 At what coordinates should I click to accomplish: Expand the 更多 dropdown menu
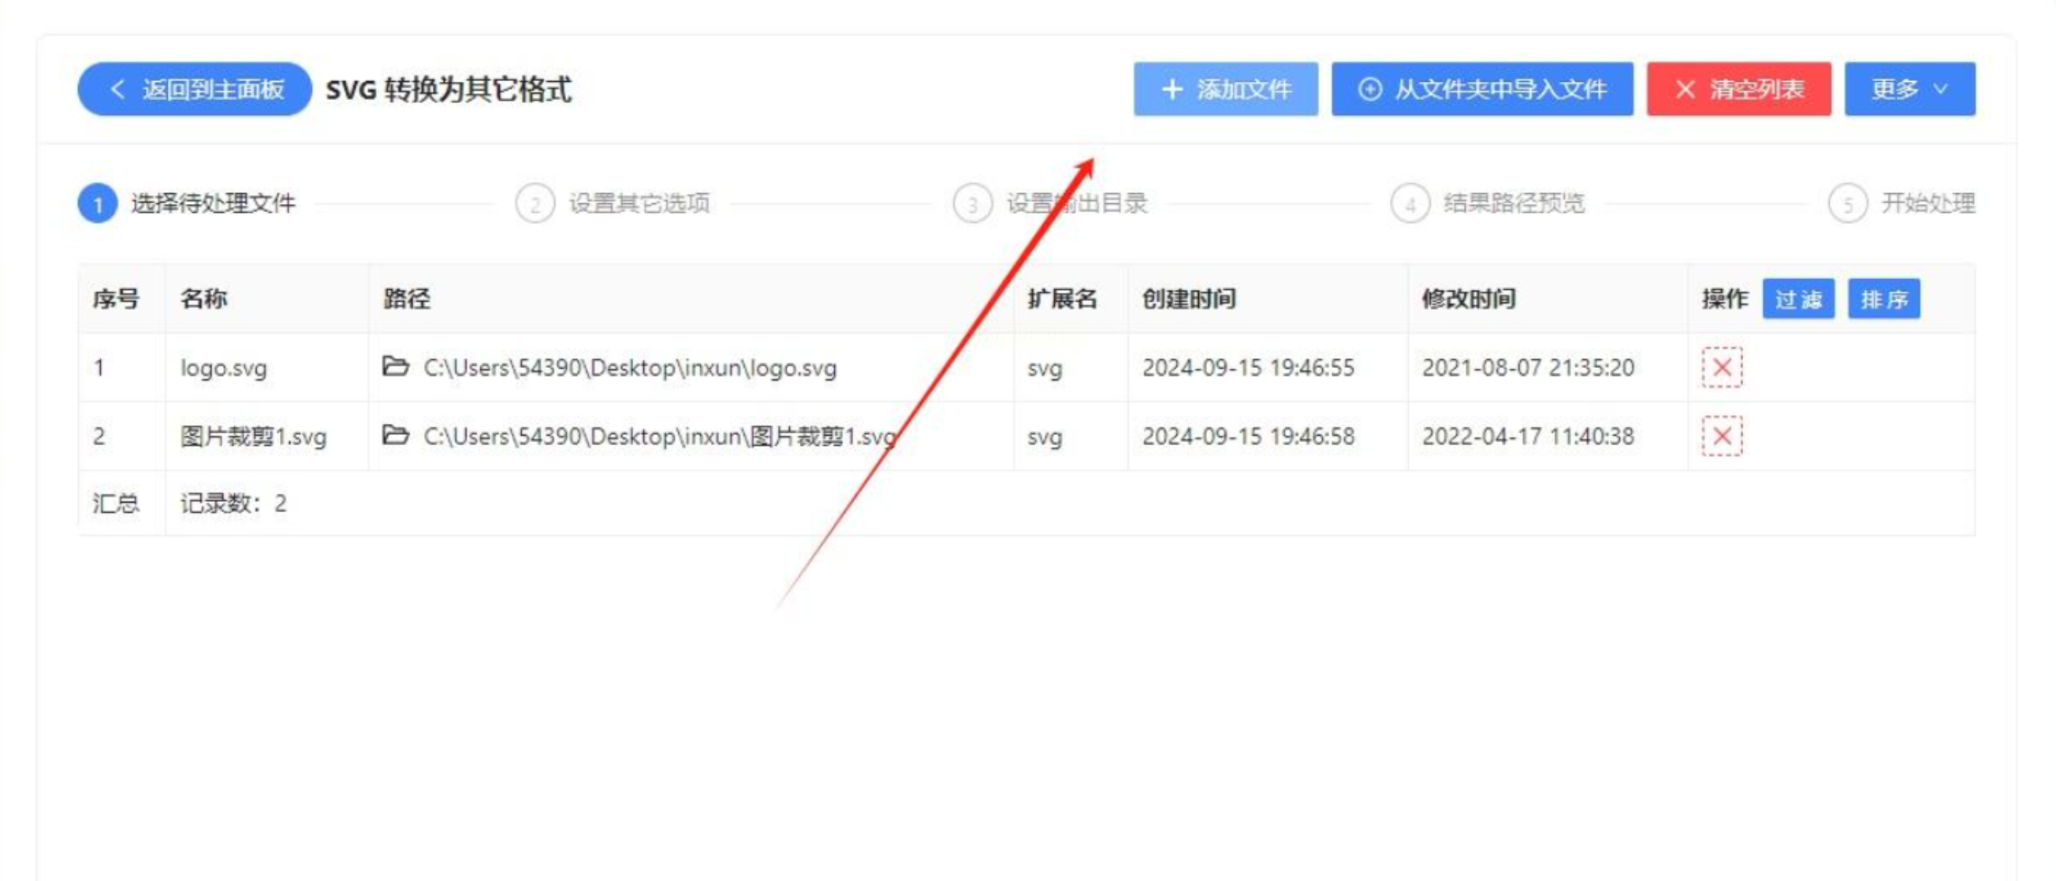[x=1909, y=89]
